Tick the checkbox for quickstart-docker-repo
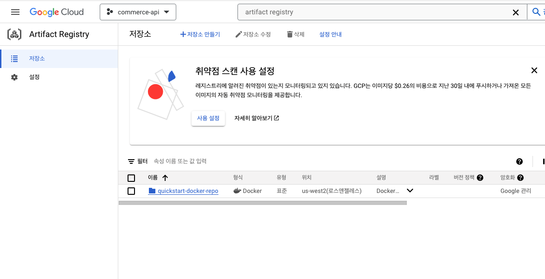The height and width of the screenshot is (279, 545). [131, 191]
